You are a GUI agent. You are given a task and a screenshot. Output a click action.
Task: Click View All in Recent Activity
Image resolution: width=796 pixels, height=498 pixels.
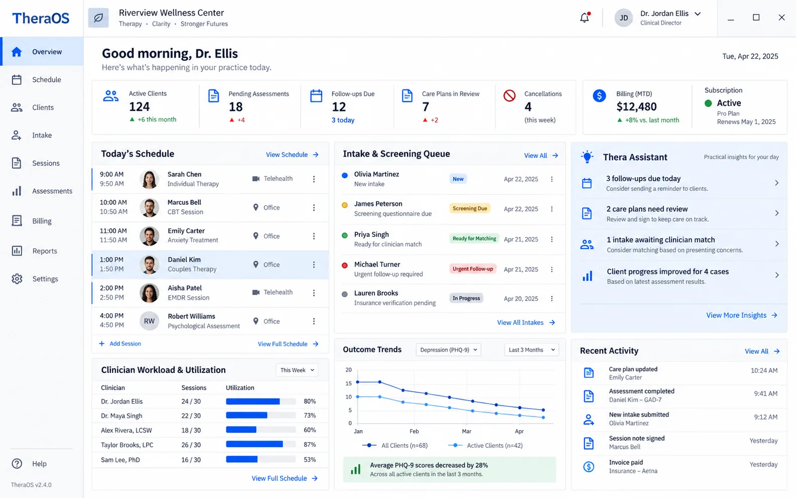pos(762,351)
